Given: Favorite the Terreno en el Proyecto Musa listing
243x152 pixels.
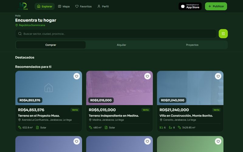Looking at the screenshot, I should [77, 76].
